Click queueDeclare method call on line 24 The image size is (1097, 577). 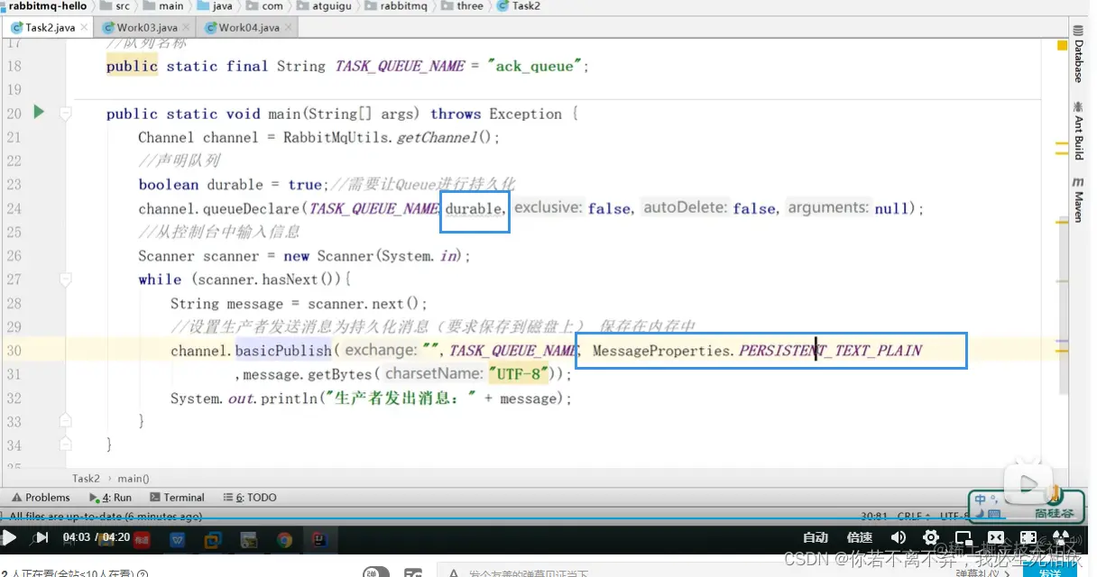coord(251,208)
